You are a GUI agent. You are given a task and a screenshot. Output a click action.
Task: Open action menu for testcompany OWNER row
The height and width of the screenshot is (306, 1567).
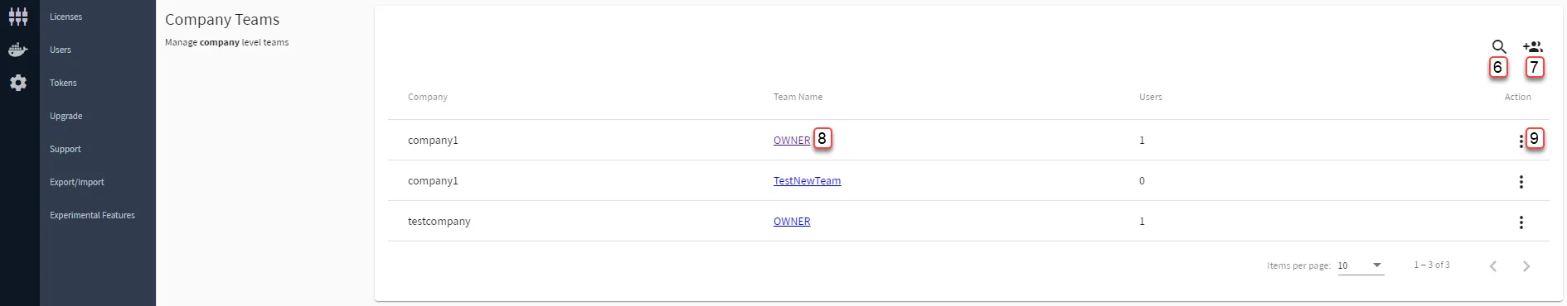[1521, 222]
